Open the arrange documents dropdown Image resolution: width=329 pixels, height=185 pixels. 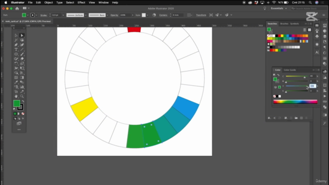pyautogui.click(x=26, y=8)
